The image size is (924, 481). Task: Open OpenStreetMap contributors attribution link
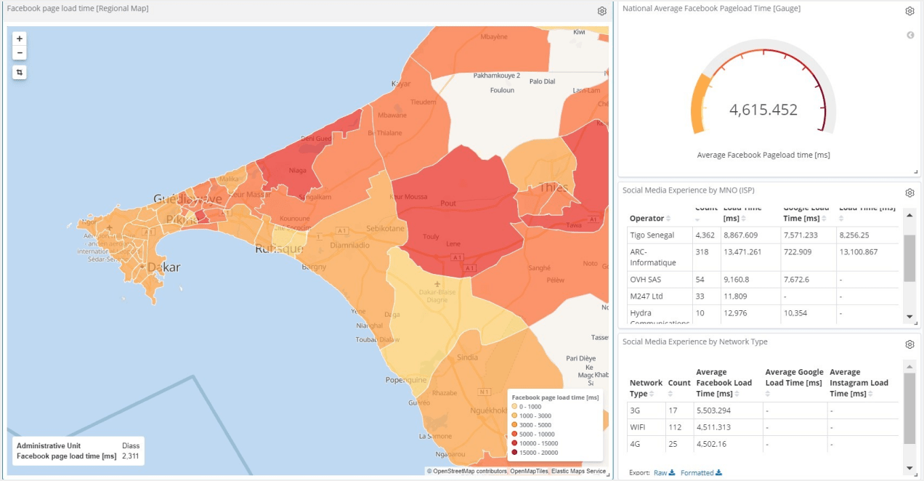471,472
